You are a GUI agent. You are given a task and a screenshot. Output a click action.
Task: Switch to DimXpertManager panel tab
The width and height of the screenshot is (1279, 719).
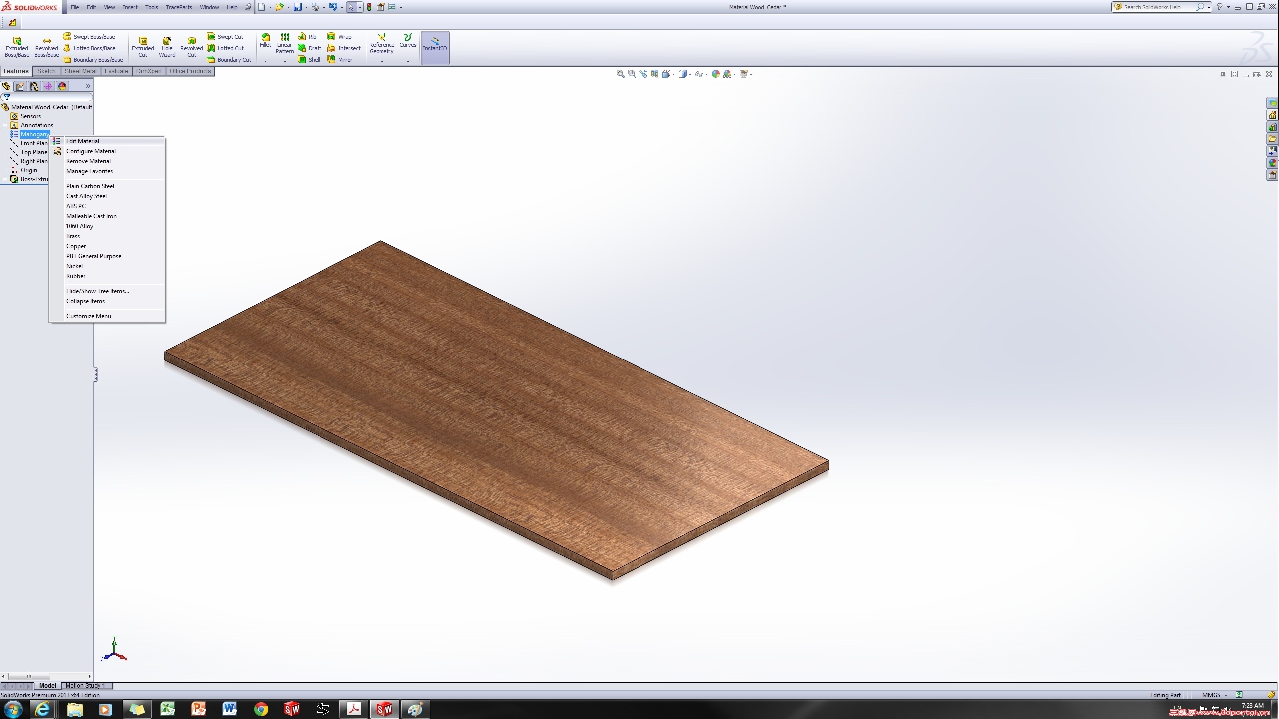[48, 86]
